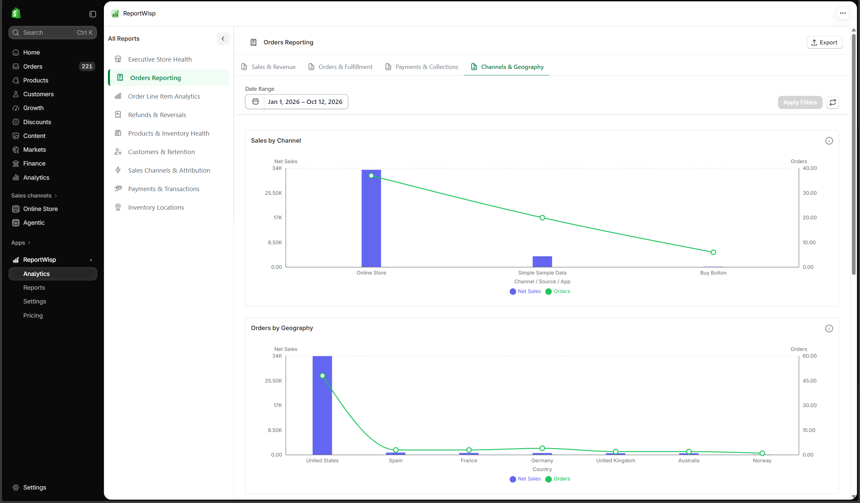
Task: Click the page vertical scrollbar
Action: pos(853,154)
